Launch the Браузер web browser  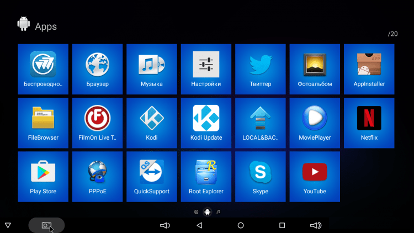pos(97,69)
